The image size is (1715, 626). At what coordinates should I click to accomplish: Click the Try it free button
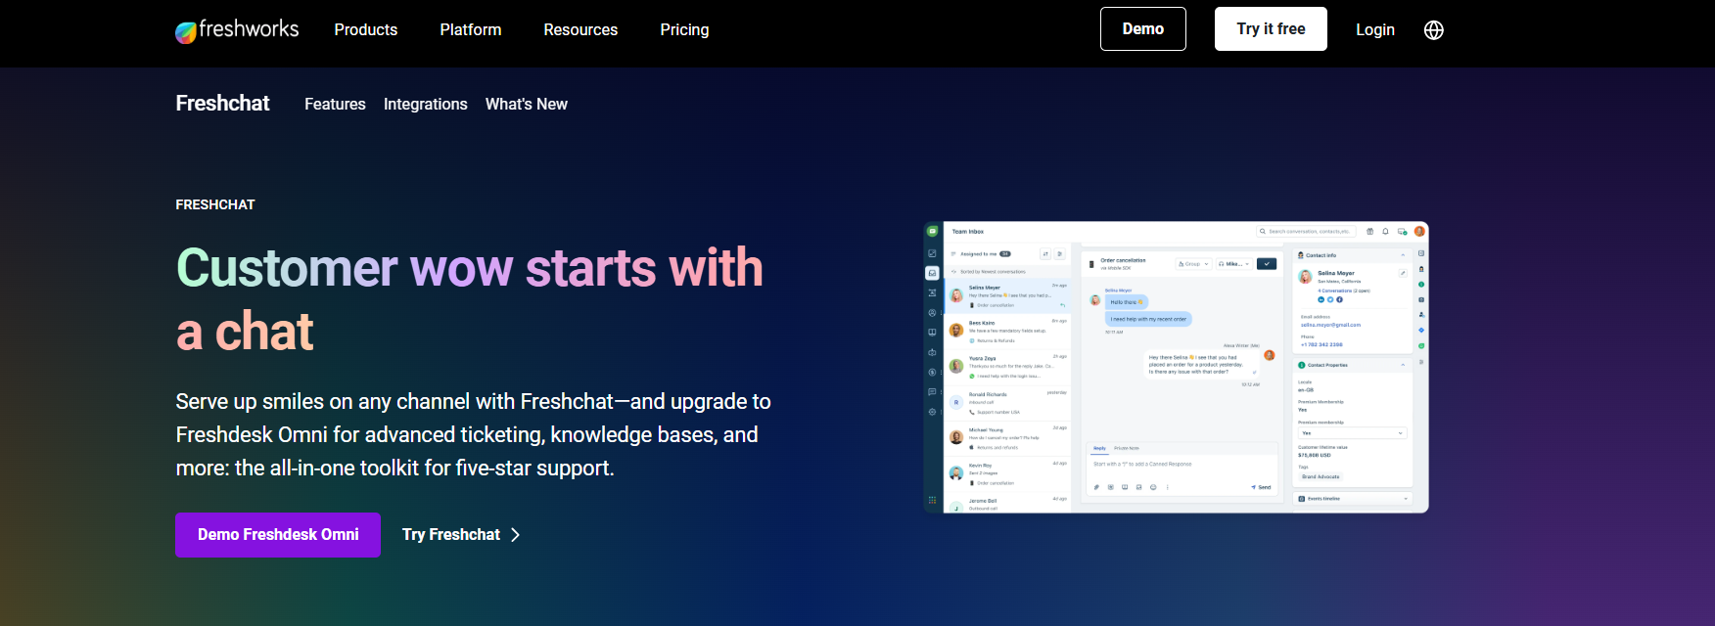[x=1271, y=28]
